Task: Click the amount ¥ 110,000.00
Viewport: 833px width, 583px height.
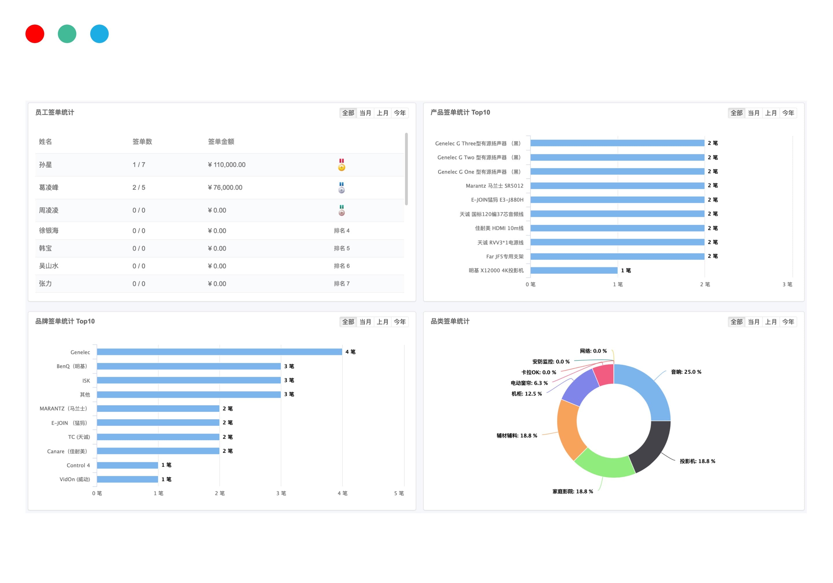Action: pos(227,165)
